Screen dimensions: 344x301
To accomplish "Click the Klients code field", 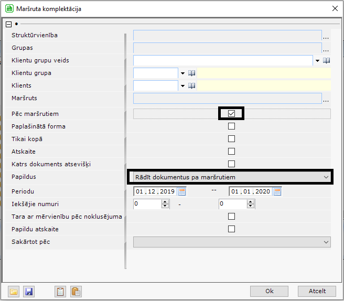I will (156, 85).
